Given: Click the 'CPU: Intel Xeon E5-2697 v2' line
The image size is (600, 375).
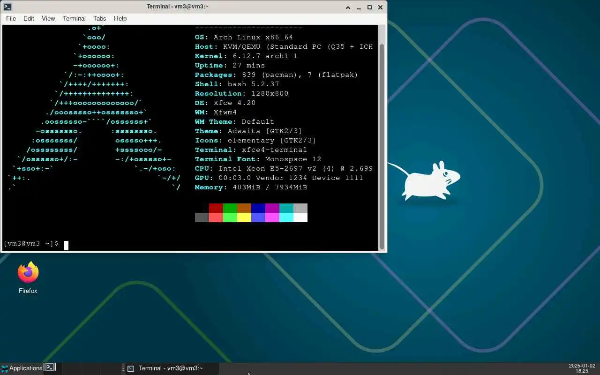Looking at the screenshot, I should point(284,169).
